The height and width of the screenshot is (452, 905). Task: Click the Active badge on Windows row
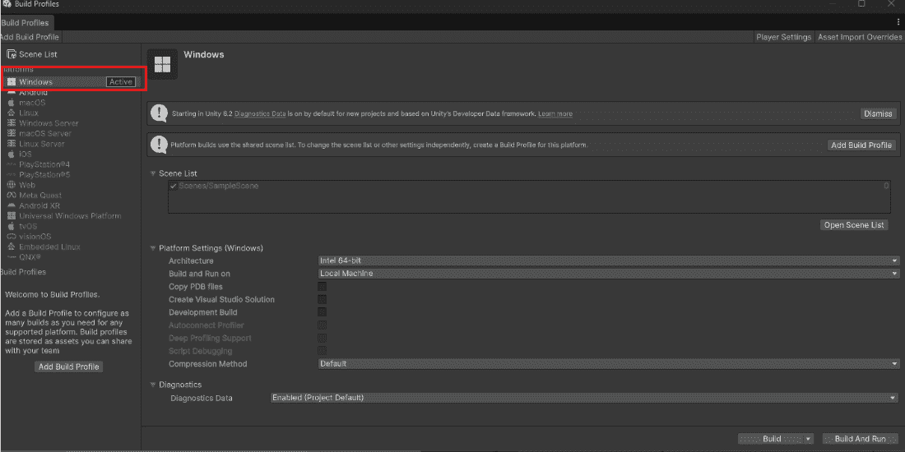pos(121,82)
